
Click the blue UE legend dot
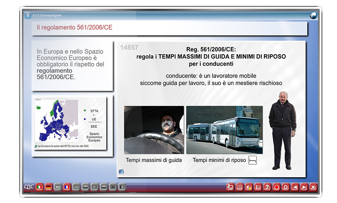(x=85, y=119)
